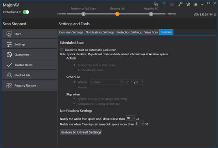Toggle the Protection On switch
This screenshot has height=148, width=218.
click(26, 12)
